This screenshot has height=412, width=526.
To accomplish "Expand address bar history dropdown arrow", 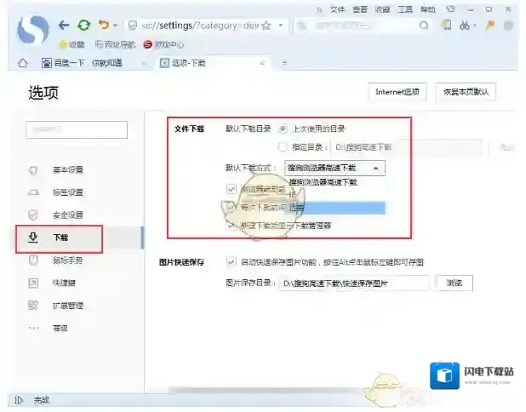I will (x=281, y=26).
